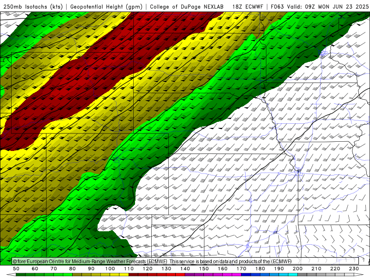Click the right arrow end of the color bar

click(x=359, y=275)
